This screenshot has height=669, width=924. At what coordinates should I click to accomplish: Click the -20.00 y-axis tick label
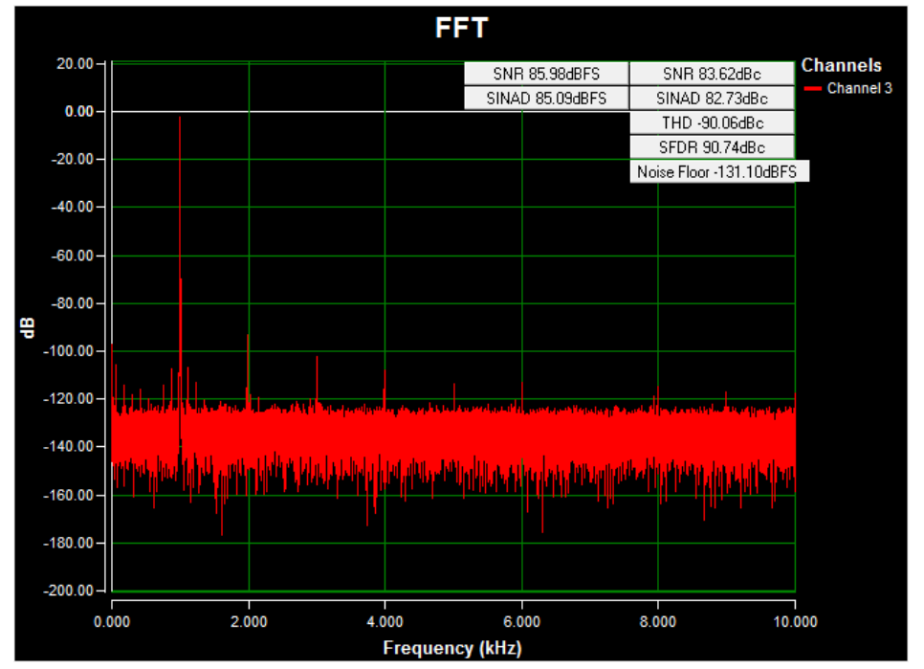click(x=73, y=159)
